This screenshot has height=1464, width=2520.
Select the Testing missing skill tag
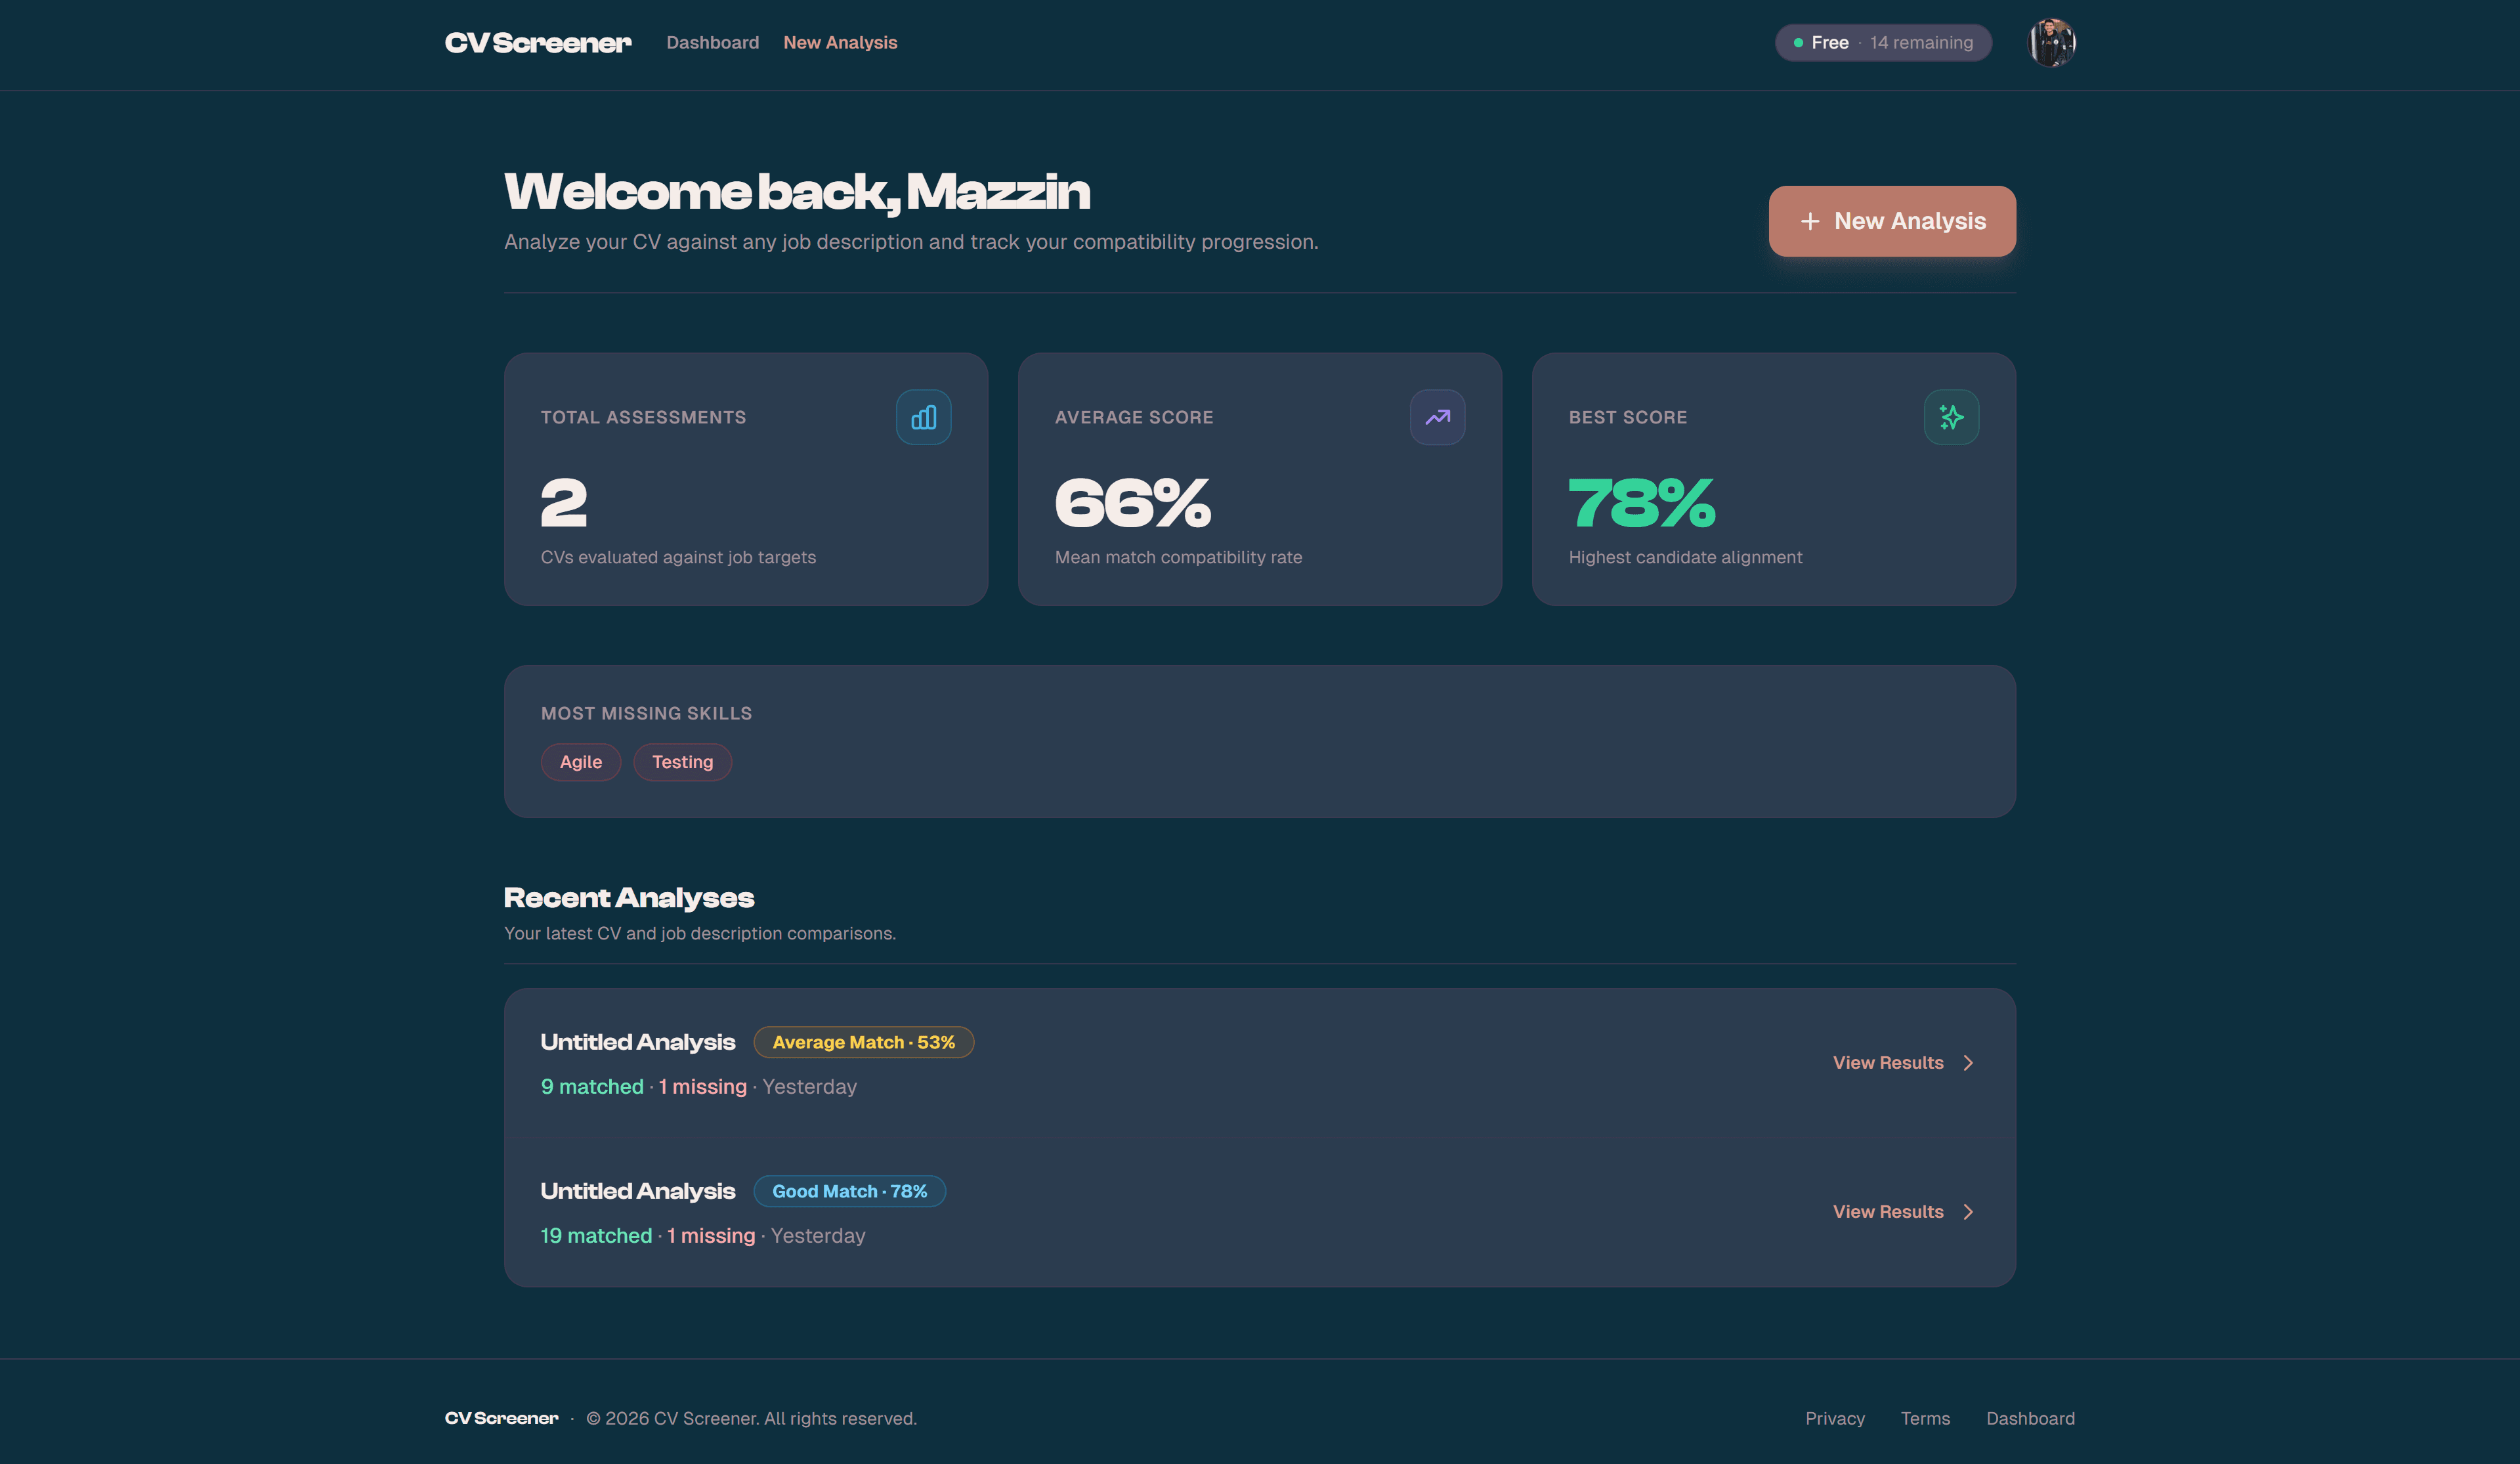683,762
